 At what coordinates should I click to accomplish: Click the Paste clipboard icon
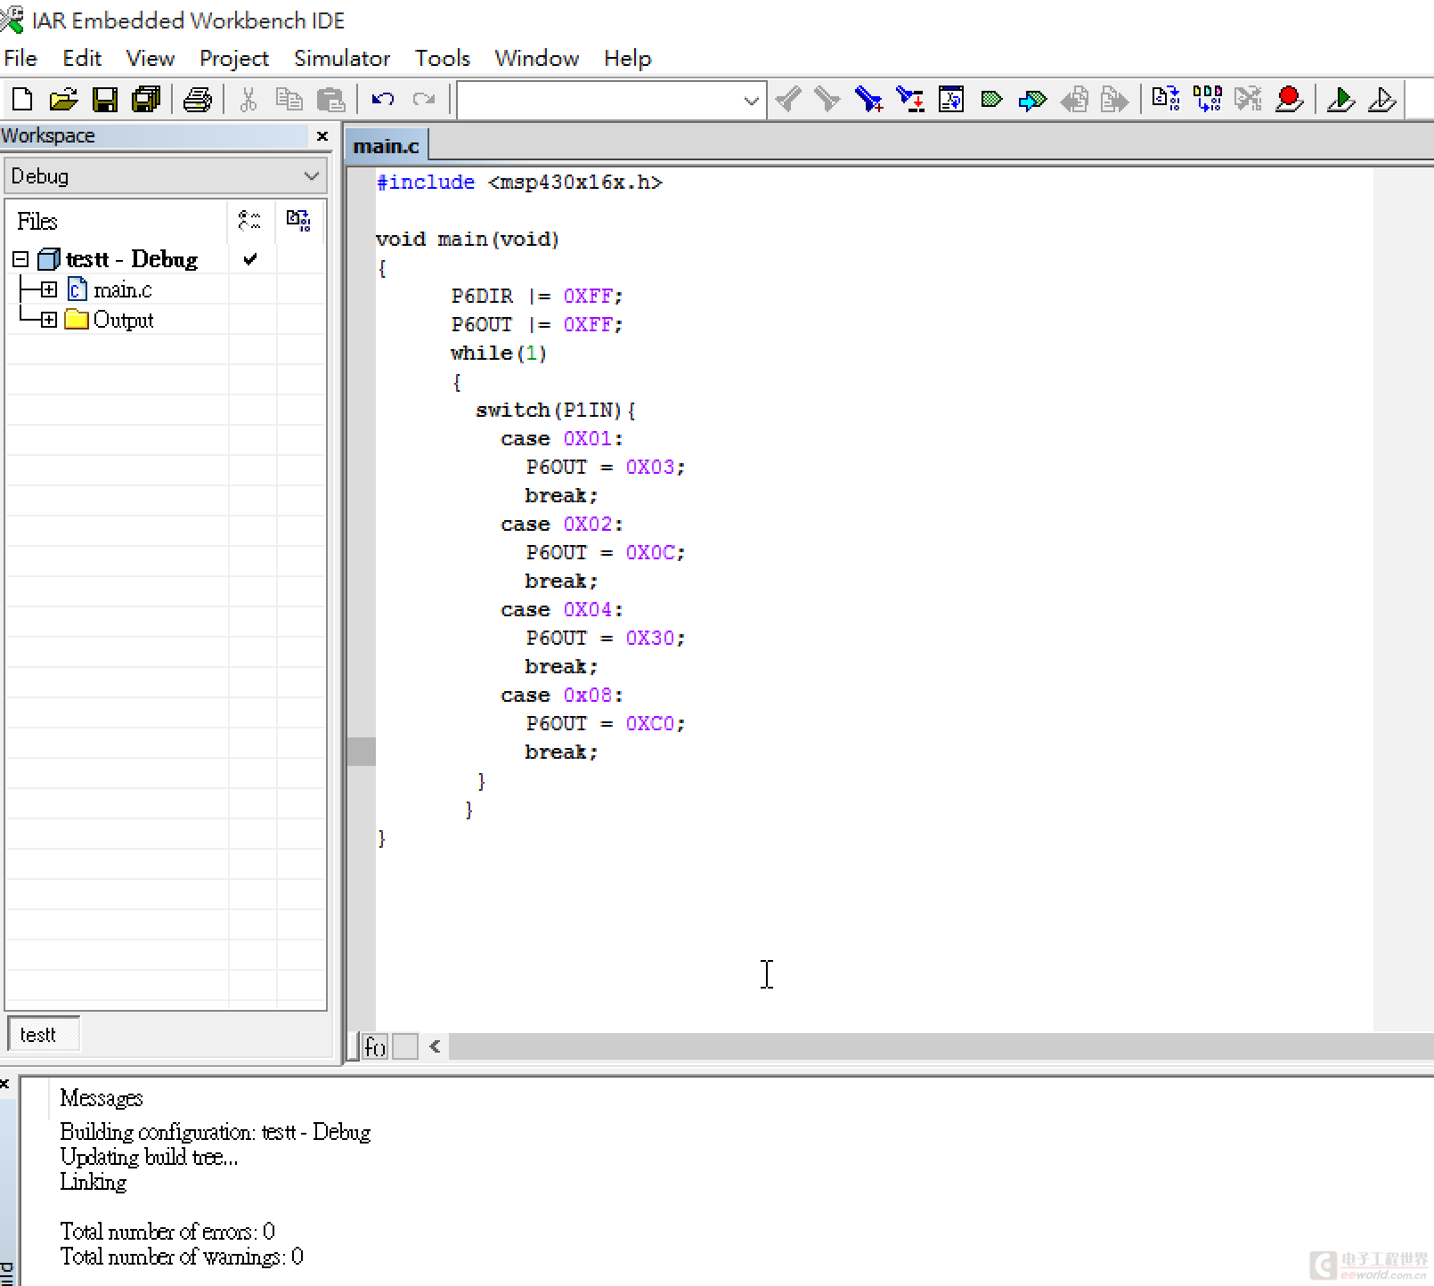point(330,99)
